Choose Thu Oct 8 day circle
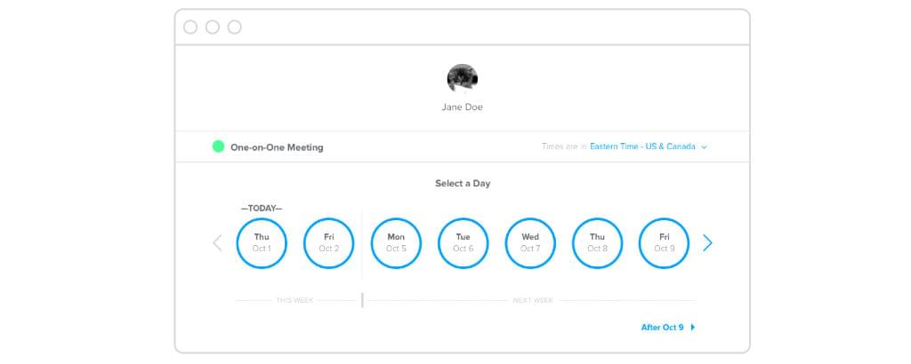 click(597, 242)
